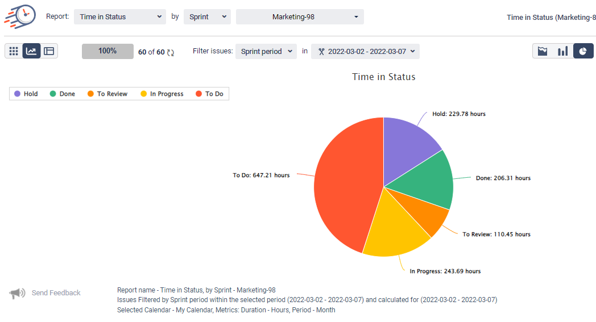This screenshot has width=596, height=322.
Task: Open Send Feedback link
Action: point(56,293)
